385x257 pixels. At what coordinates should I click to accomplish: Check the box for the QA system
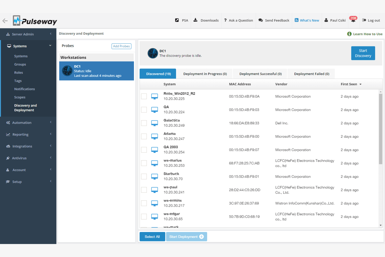pos(144,110)
